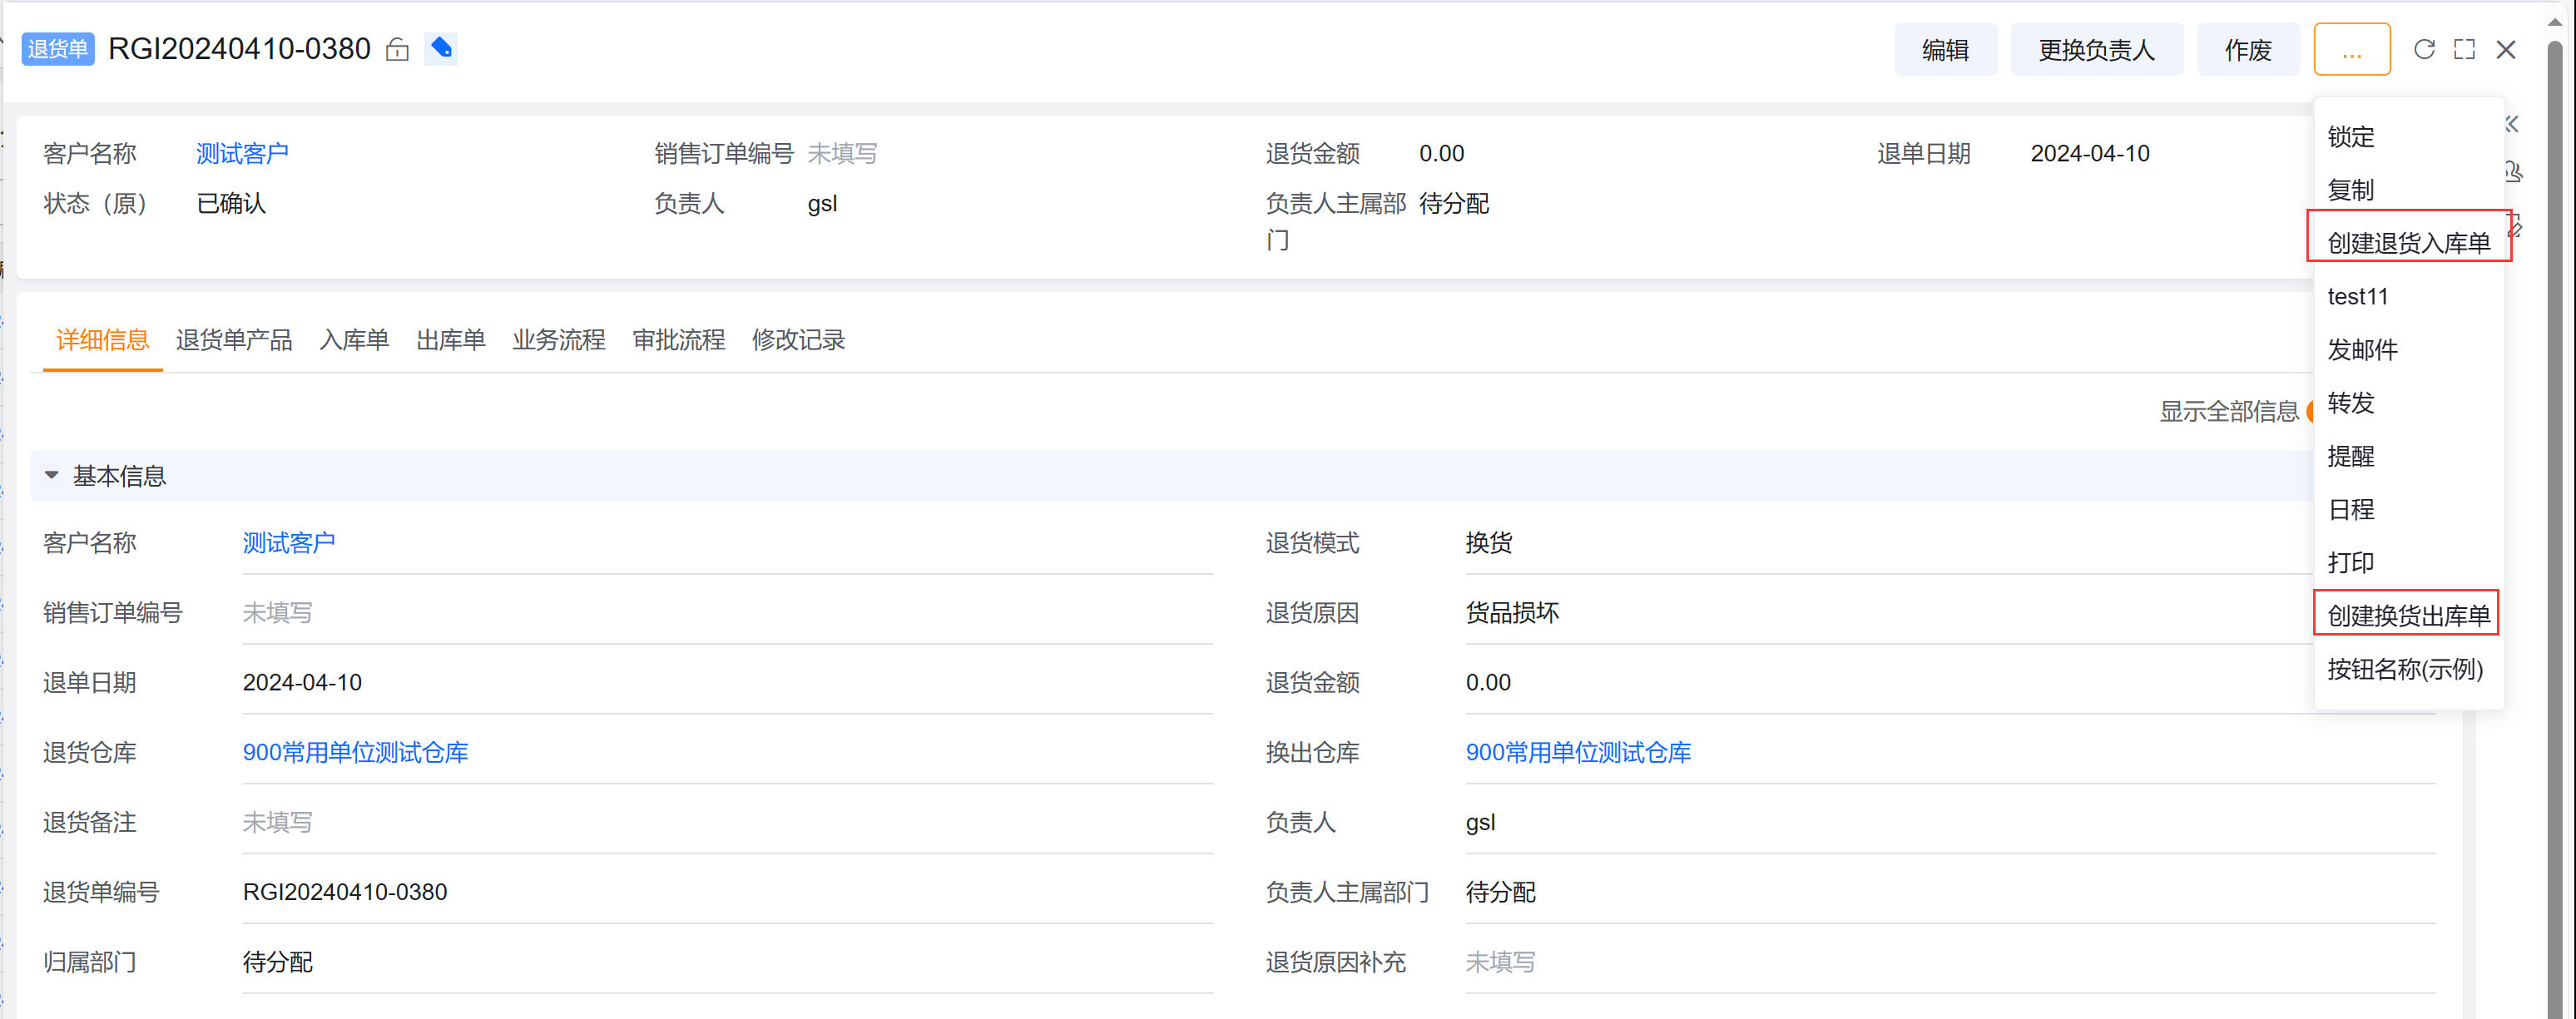Viewport: 2576px width, 1019px height.
Task: Click the refresh icon at top right
Action: point(2424,48)
